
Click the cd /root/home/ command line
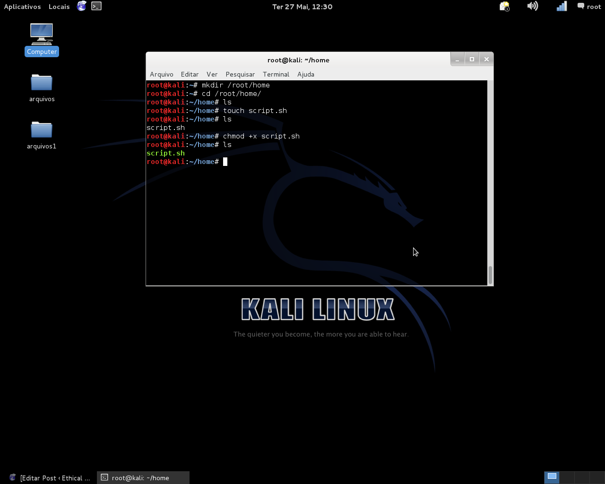tap(204, 94)
